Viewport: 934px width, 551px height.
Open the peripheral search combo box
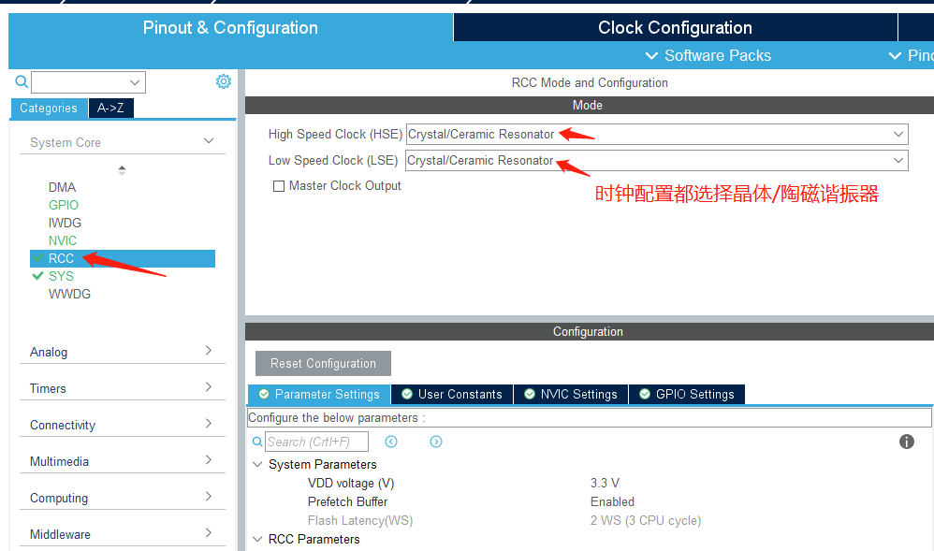tap(88, 82)
